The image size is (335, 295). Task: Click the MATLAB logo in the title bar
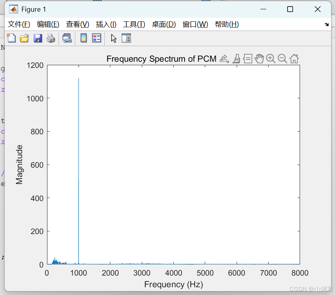coord(14,9)
